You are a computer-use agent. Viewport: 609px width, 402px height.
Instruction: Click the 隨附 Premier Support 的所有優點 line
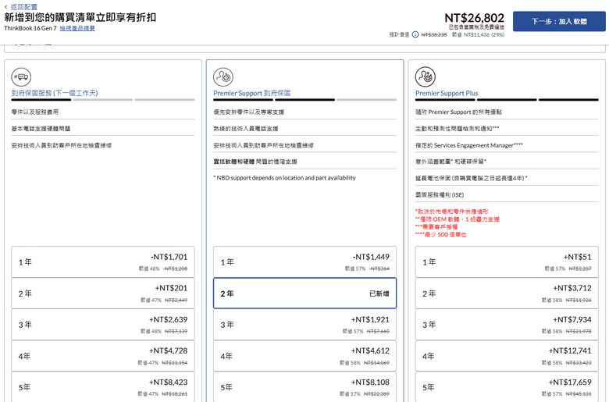click(458, 112)
